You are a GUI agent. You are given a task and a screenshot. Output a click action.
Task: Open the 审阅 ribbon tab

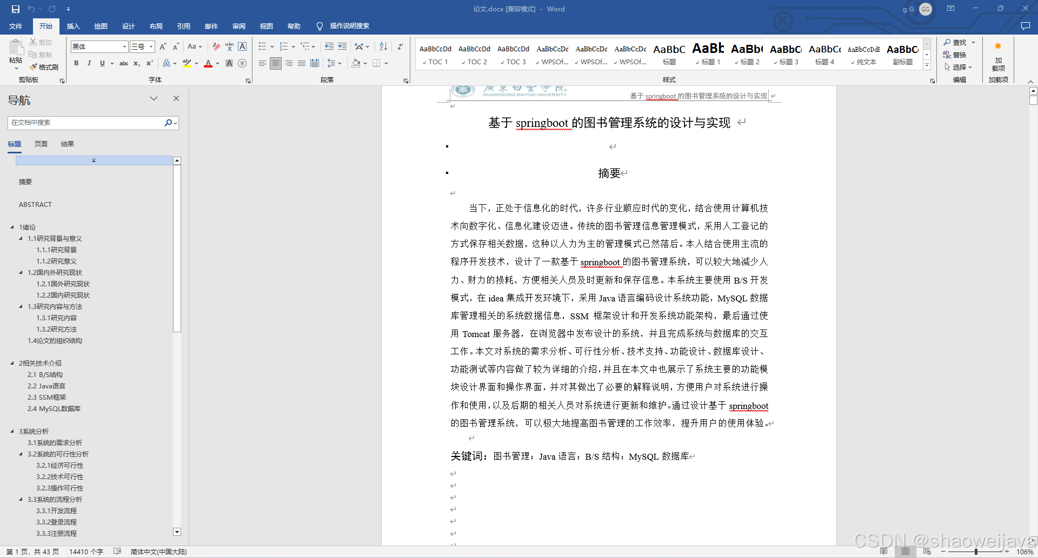pyautogui.click(x=238, y=26)
